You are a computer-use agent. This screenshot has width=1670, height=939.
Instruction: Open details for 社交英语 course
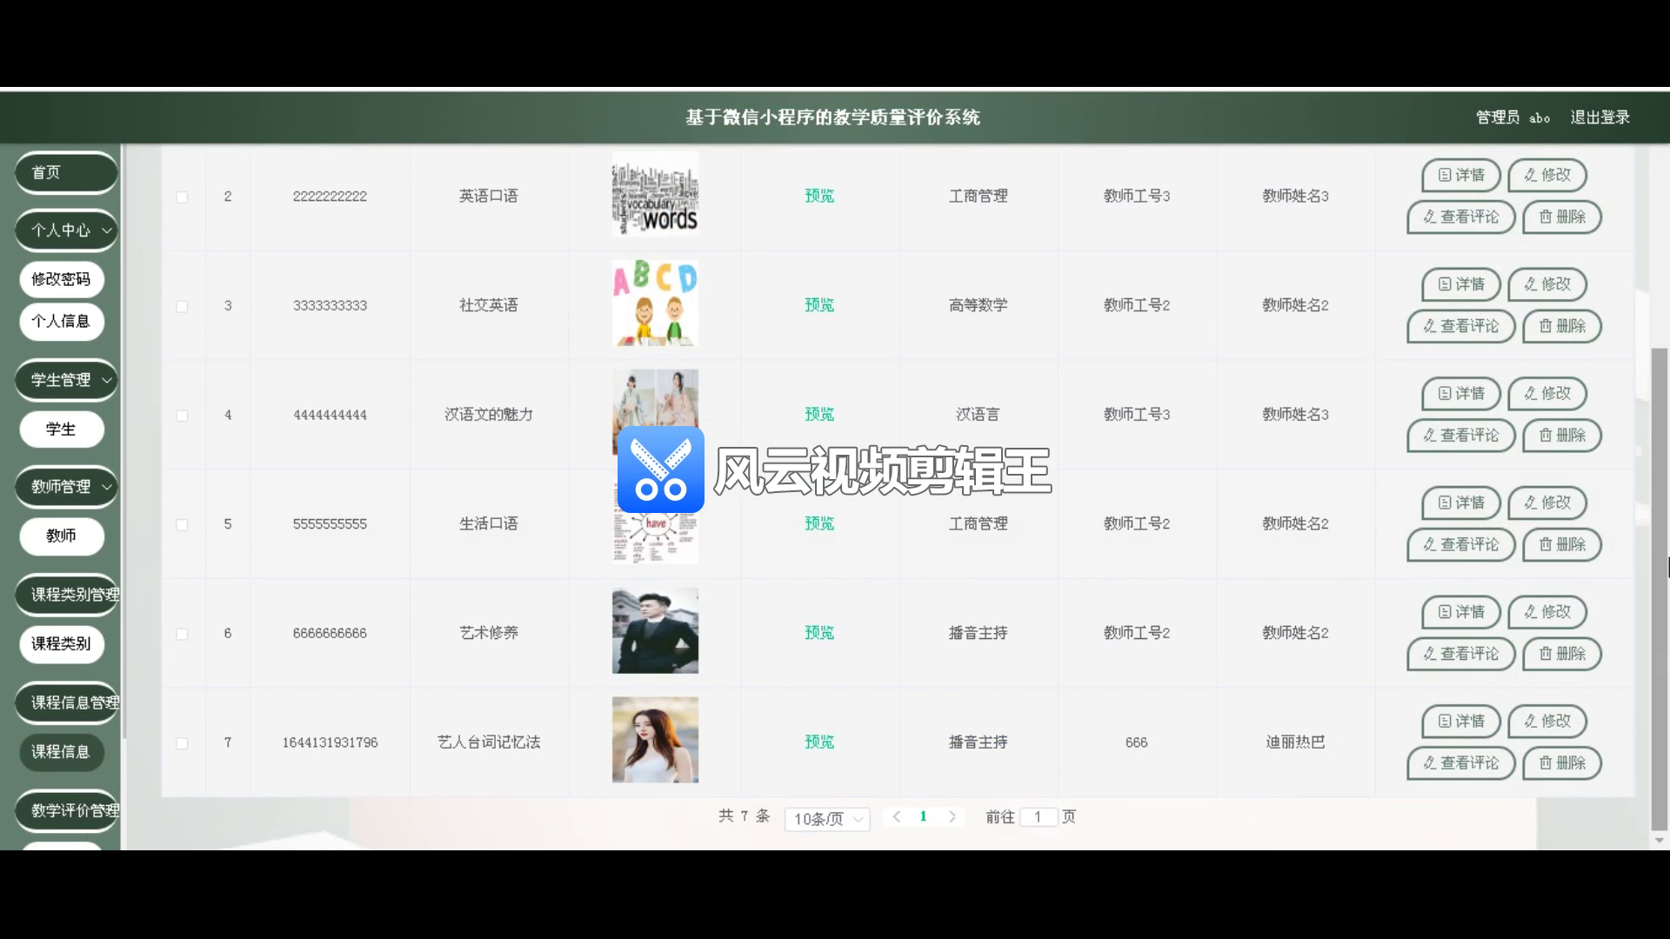1461,284
